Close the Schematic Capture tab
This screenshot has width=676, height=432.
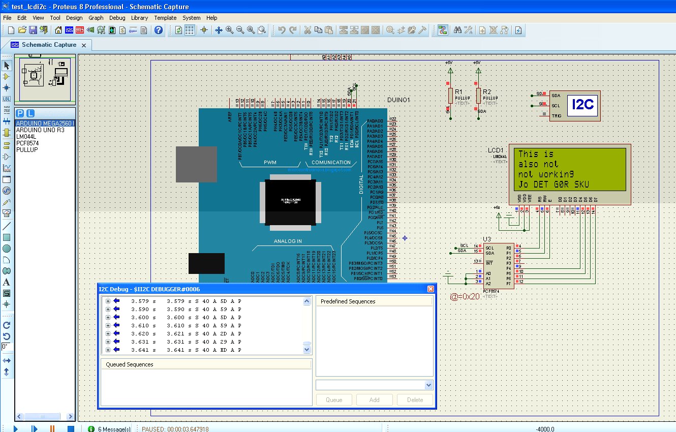[84, 45]
